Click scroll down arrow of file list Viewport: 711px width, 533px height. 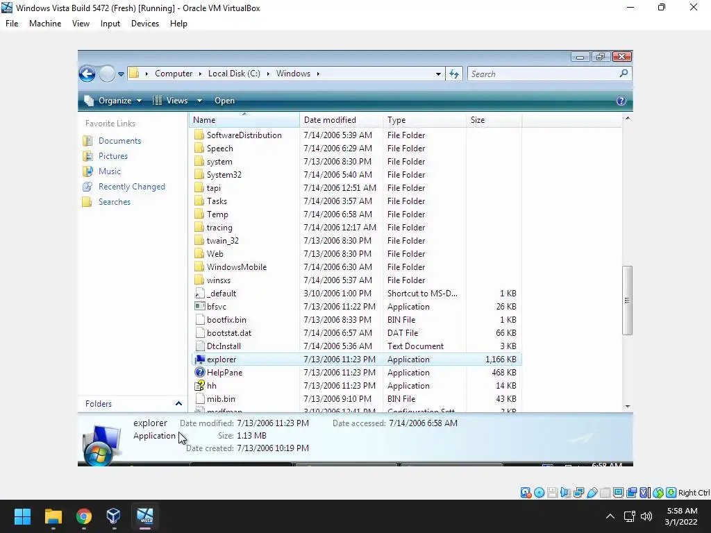tap(628, 407)
